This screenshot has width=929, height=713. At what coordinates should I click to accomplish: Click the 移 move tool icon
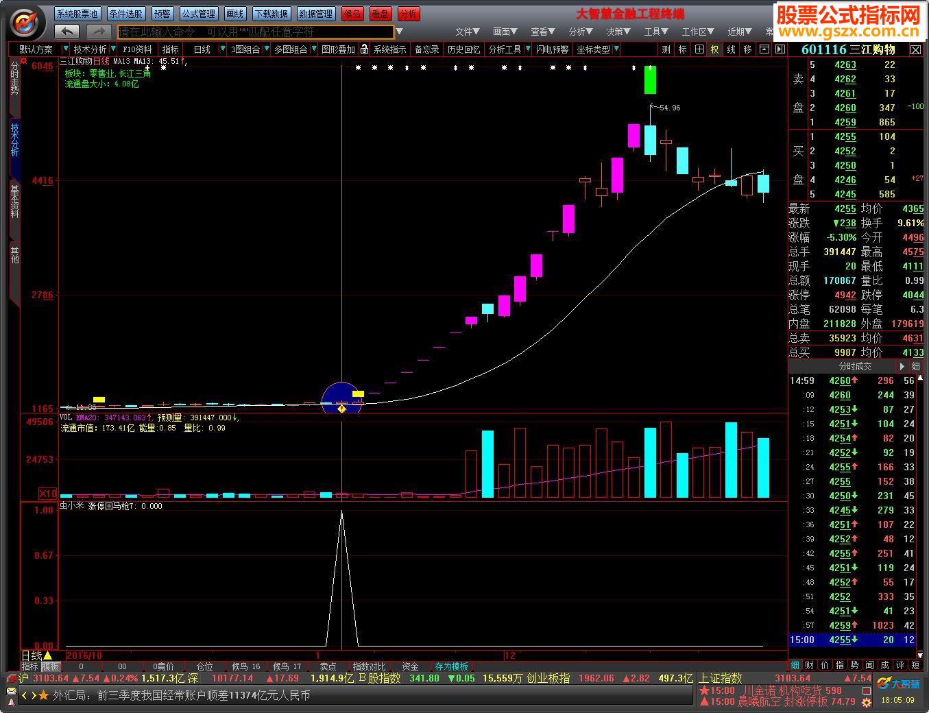[x=747, y=49]
